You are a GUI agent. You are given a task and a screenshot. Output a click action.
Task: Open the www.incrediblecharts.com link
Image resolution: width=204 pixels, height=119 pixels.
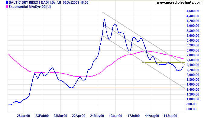click(x=179, y=2)
